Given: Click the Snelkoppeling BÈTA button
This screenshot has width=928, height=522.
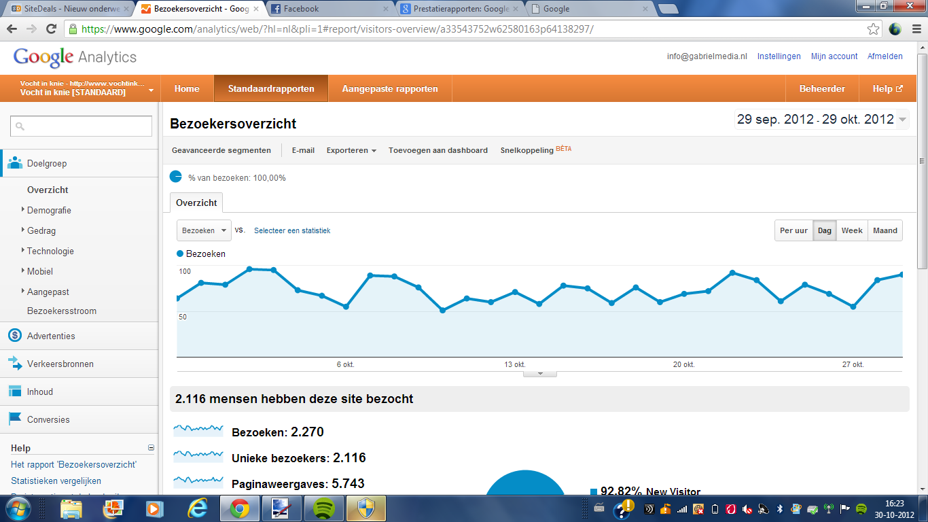Looking at the screenshot, I should click(x=536, y=150).
